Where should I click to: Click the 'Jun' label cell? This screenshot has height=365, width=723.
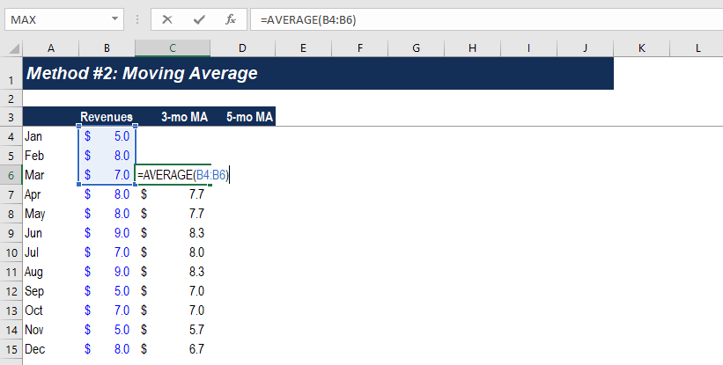(x=51, y=233)
